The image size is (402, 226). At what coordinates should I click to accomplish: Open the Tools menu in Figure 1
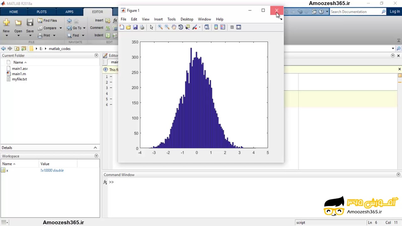pos(171,19)
